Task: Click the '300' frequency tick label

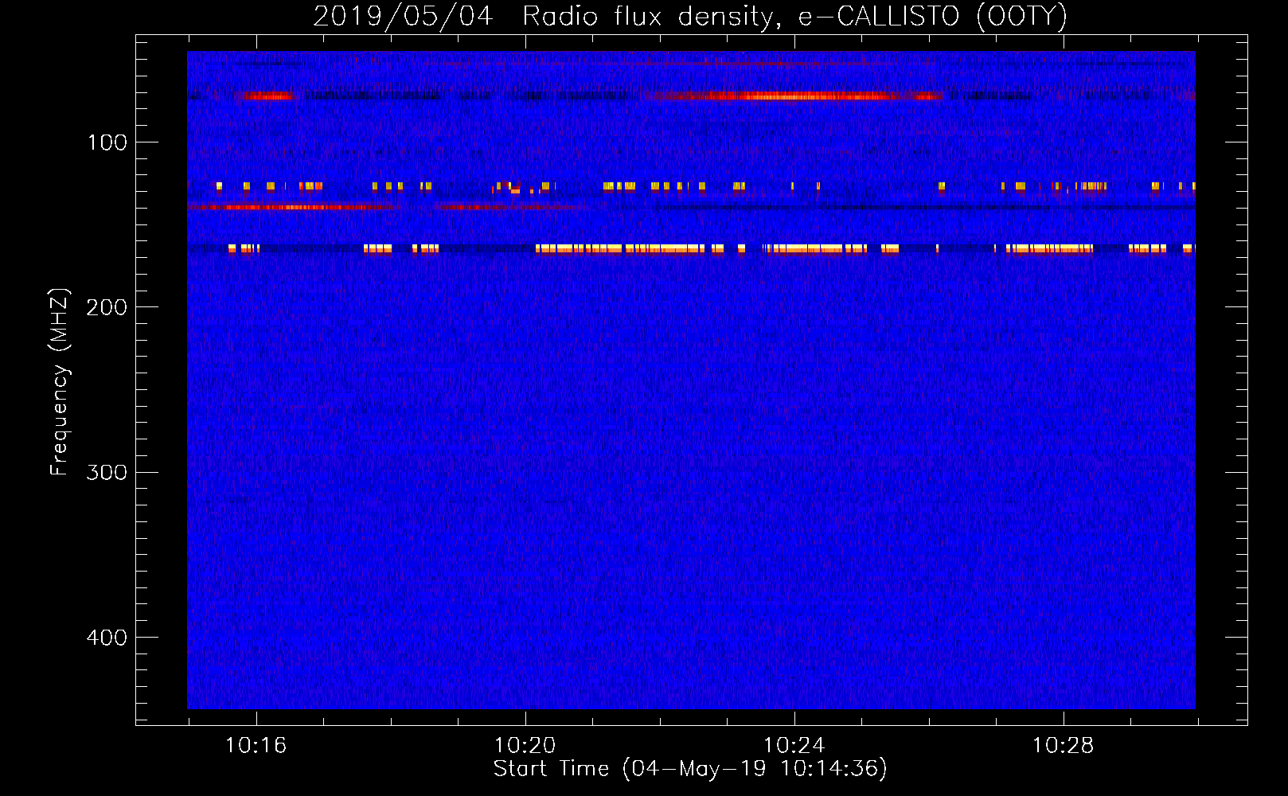Action: tap(107, 473)
